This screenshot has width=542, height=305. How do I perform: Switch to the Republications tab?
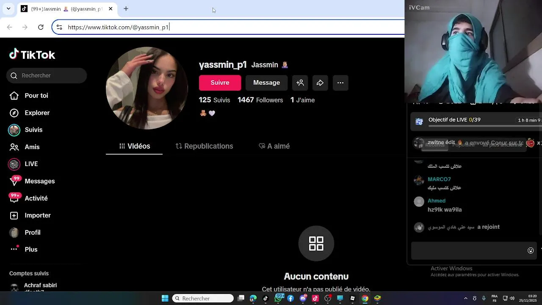coord(204,146)
